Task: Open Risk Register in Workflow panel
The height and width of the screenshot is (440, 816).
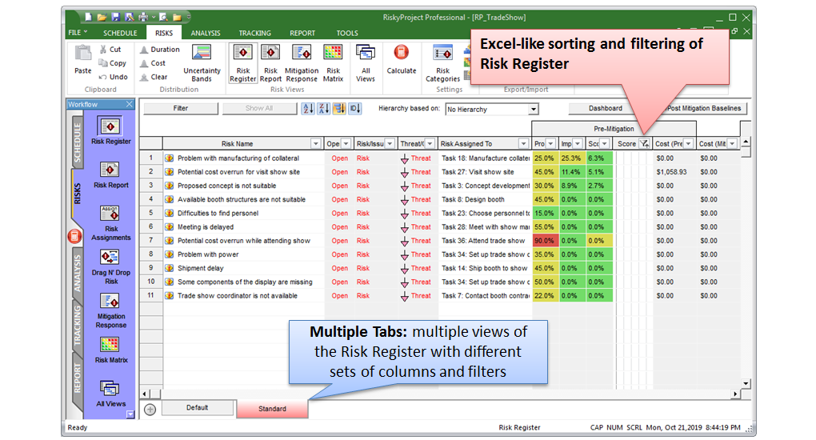Action: tap(111, 130)
